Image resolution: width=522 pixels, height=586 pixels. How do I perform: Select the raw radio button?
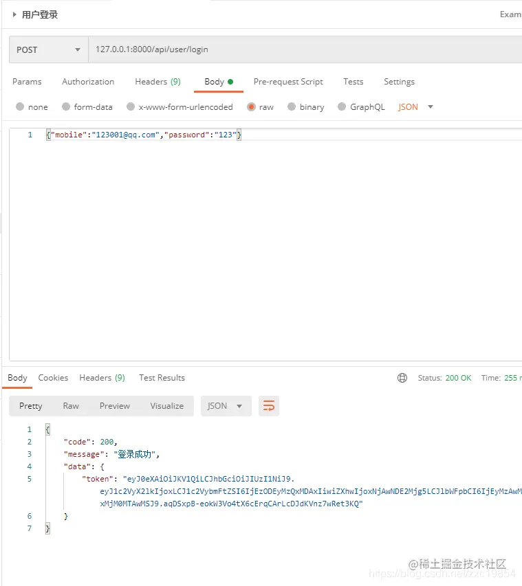pos(252,107)
